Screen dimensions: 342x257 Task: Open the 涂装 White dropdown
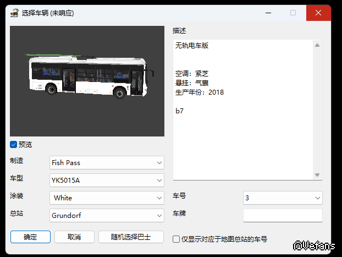point(107,198)
